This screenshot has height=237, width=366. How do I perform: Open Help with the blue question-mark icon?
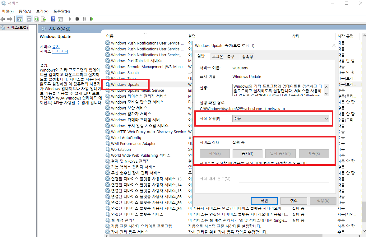pos(53,19)
